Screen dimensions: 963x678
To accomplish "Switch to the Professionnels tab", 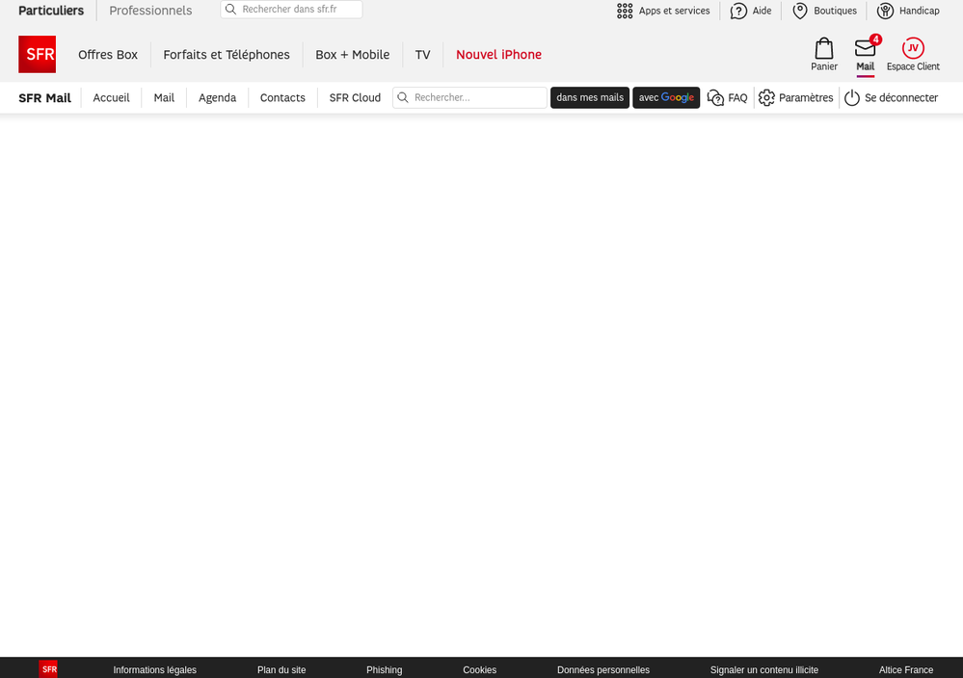I will pyautogui.click(x=149, y=11).
